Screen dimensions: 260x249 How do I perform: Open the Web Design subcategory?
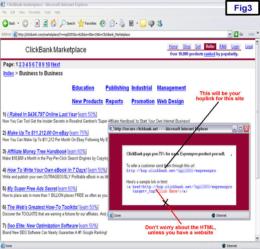(x=170, y=101)
